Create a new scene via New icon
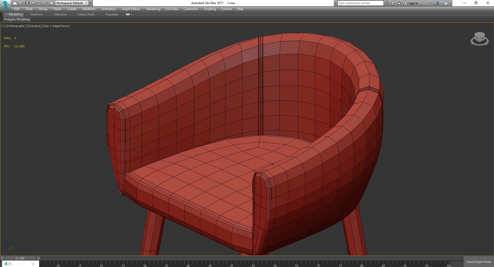The image size is (494, 267). tap(15, 3)
